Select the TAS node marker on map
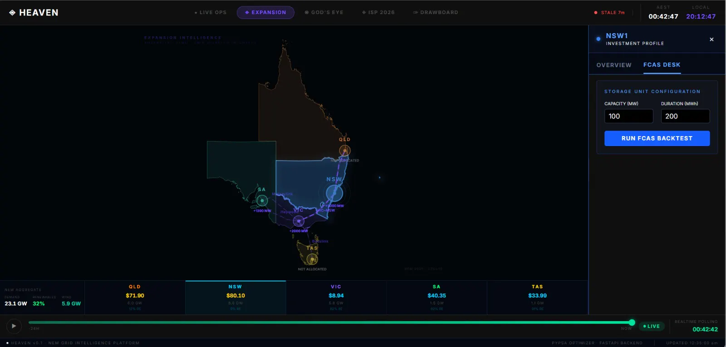Screen dimensions: 726x347 tap(312, 259)
